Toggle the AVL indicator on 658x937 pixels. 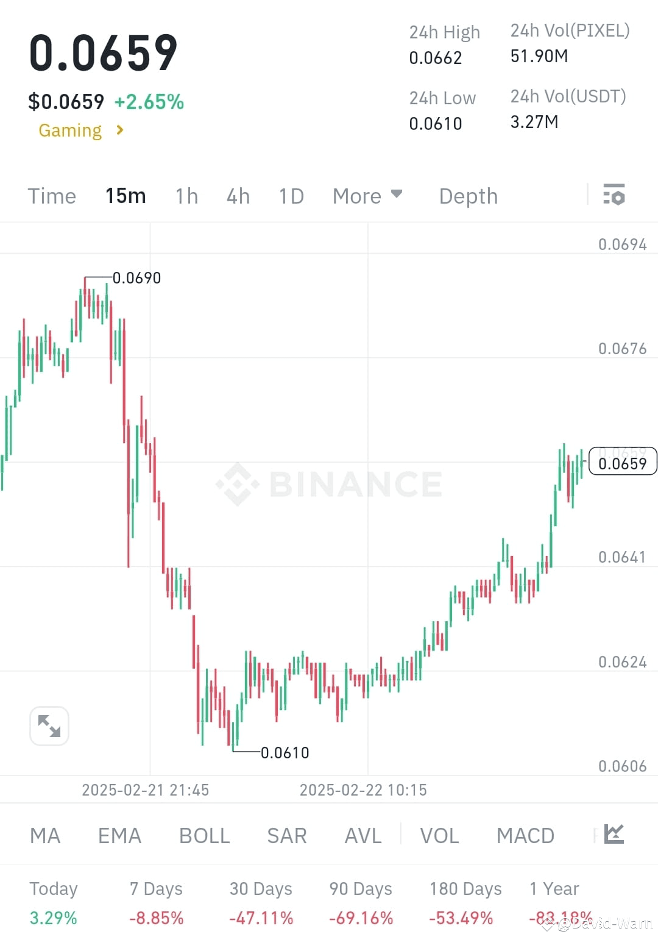click(x=362, y=836)
